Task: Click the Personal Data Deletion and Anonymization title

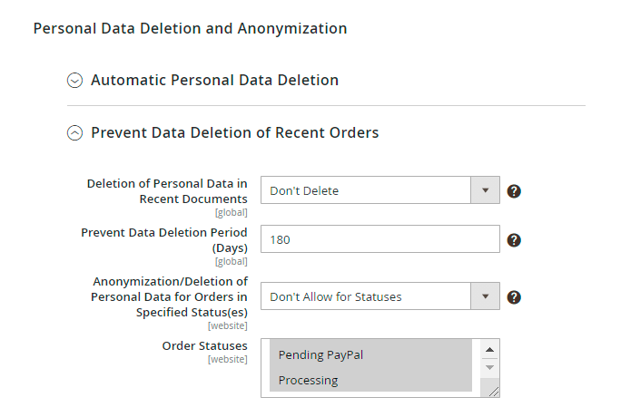Action: click(190, 29)
